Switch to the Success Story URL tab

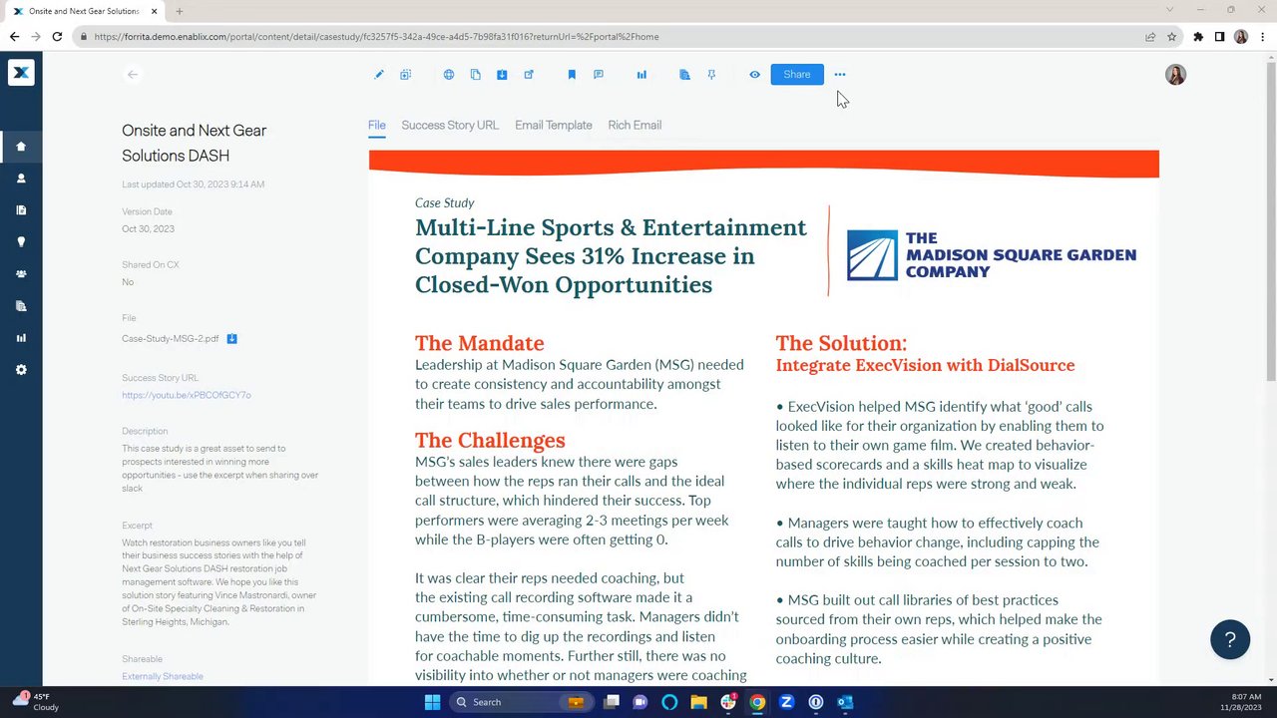click(x=450, y=126)
